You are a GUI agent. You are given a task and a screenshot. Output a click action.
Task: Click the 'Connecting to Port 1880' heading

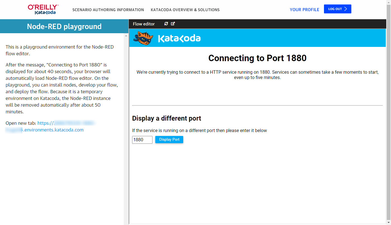click(x=258, y=58)
